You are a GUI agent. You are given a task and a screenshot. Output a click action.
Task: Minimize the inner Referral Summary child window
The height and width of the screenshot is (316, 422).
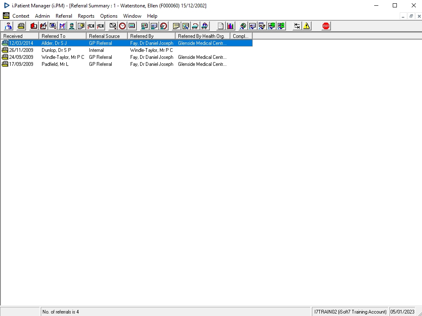[x=403, y=16]
